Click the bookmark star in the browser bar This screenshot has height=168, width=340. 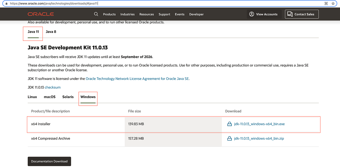333,3
